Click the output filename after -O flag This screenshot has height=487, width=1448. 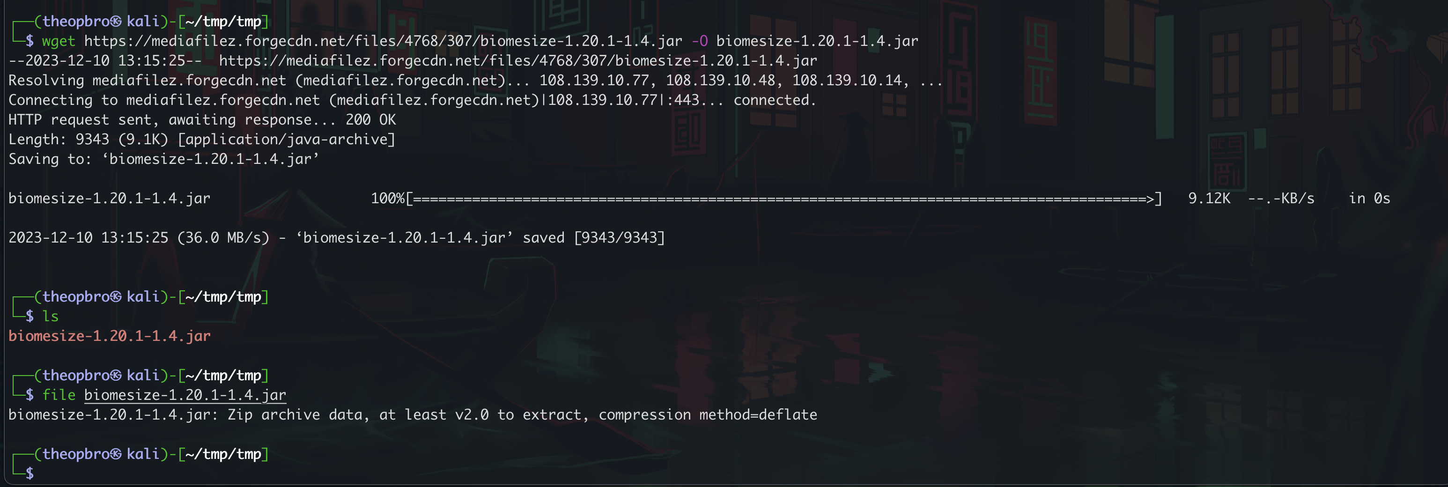pos(817,41)
